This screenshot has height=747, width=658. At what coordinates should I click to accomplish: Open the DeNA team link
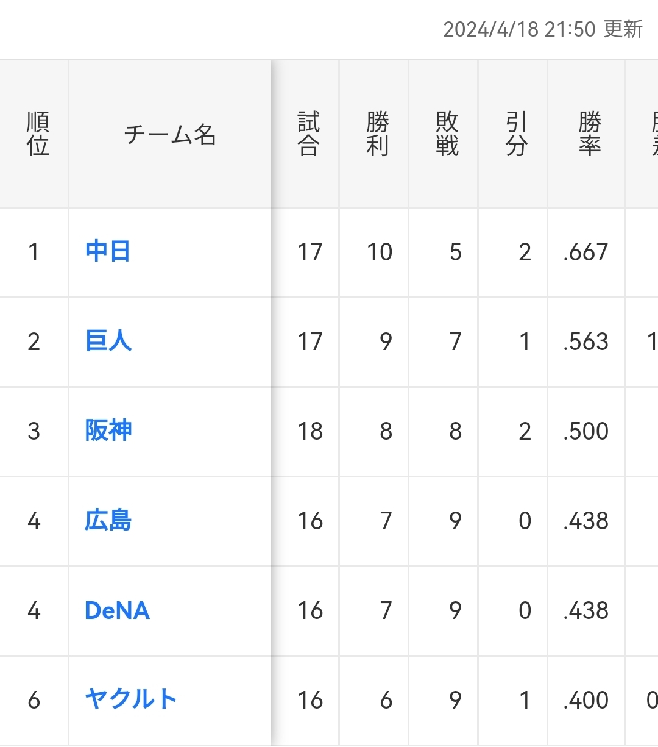(117, 610)
